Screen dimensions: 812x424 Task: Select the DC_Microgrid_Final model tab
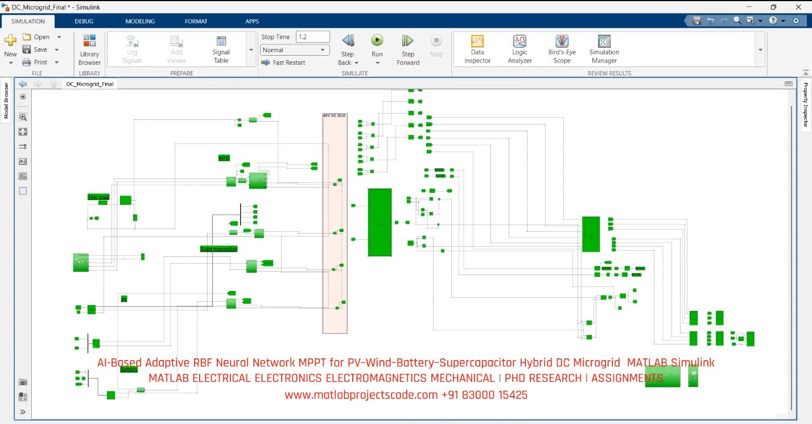90,84
